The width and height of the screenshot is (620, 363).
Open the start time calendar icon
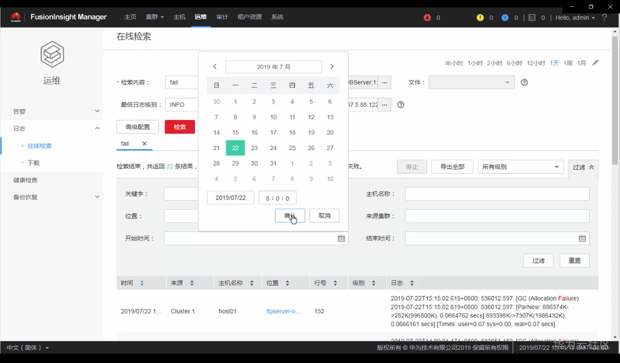coord(341,238)
